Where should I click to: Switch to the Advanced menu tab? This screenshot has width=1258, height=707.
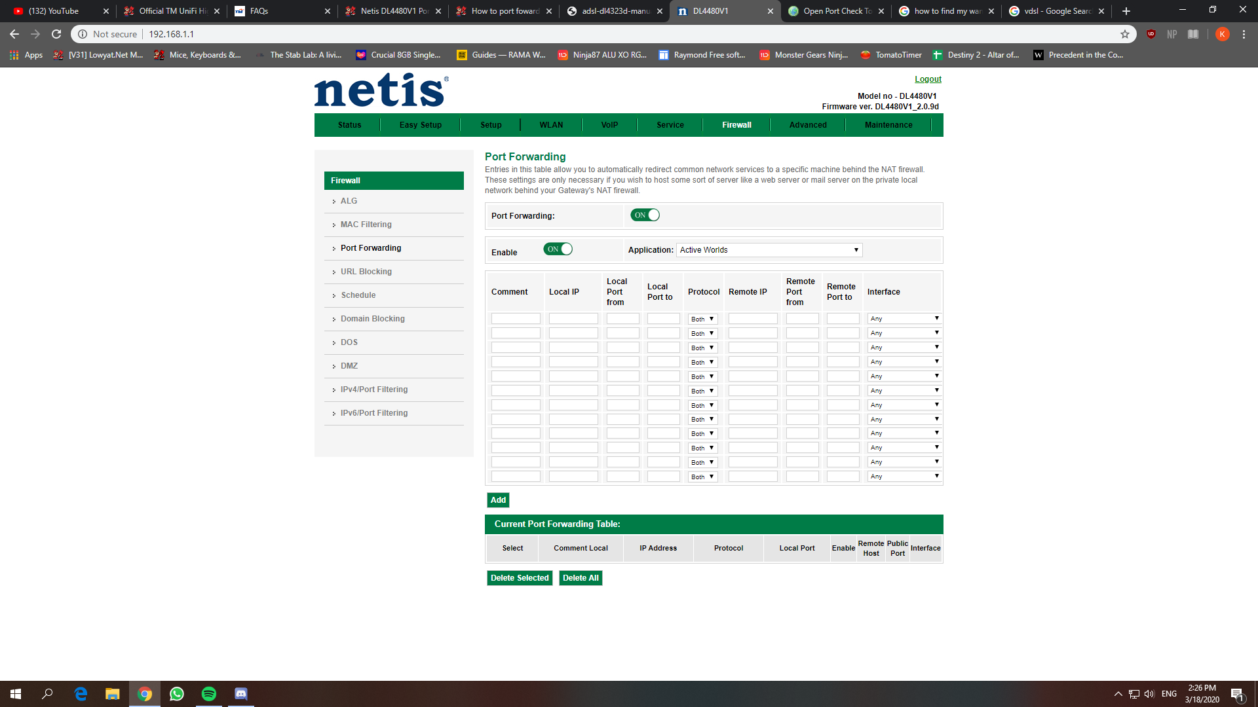(x=808, y=125)
